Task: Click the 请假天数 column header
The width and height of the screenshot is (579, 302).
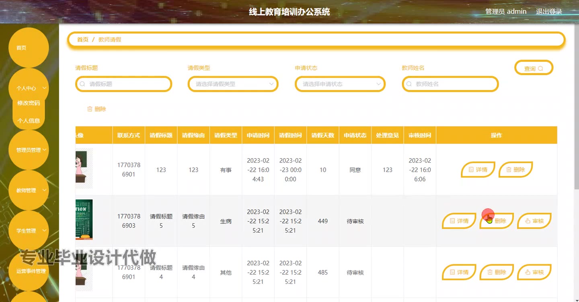Action: click(x=323, y=135)
